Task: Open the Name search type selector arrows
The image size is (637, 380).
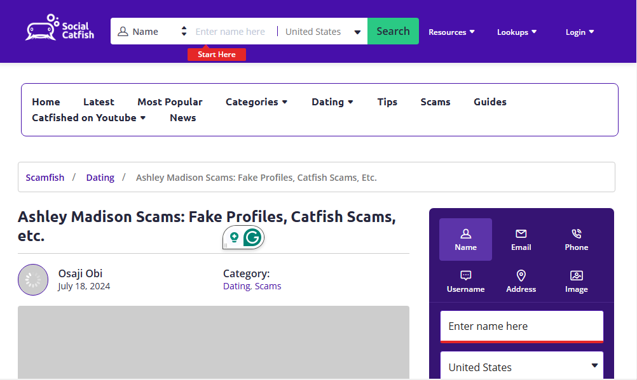Action: click(x=184, y=31)
